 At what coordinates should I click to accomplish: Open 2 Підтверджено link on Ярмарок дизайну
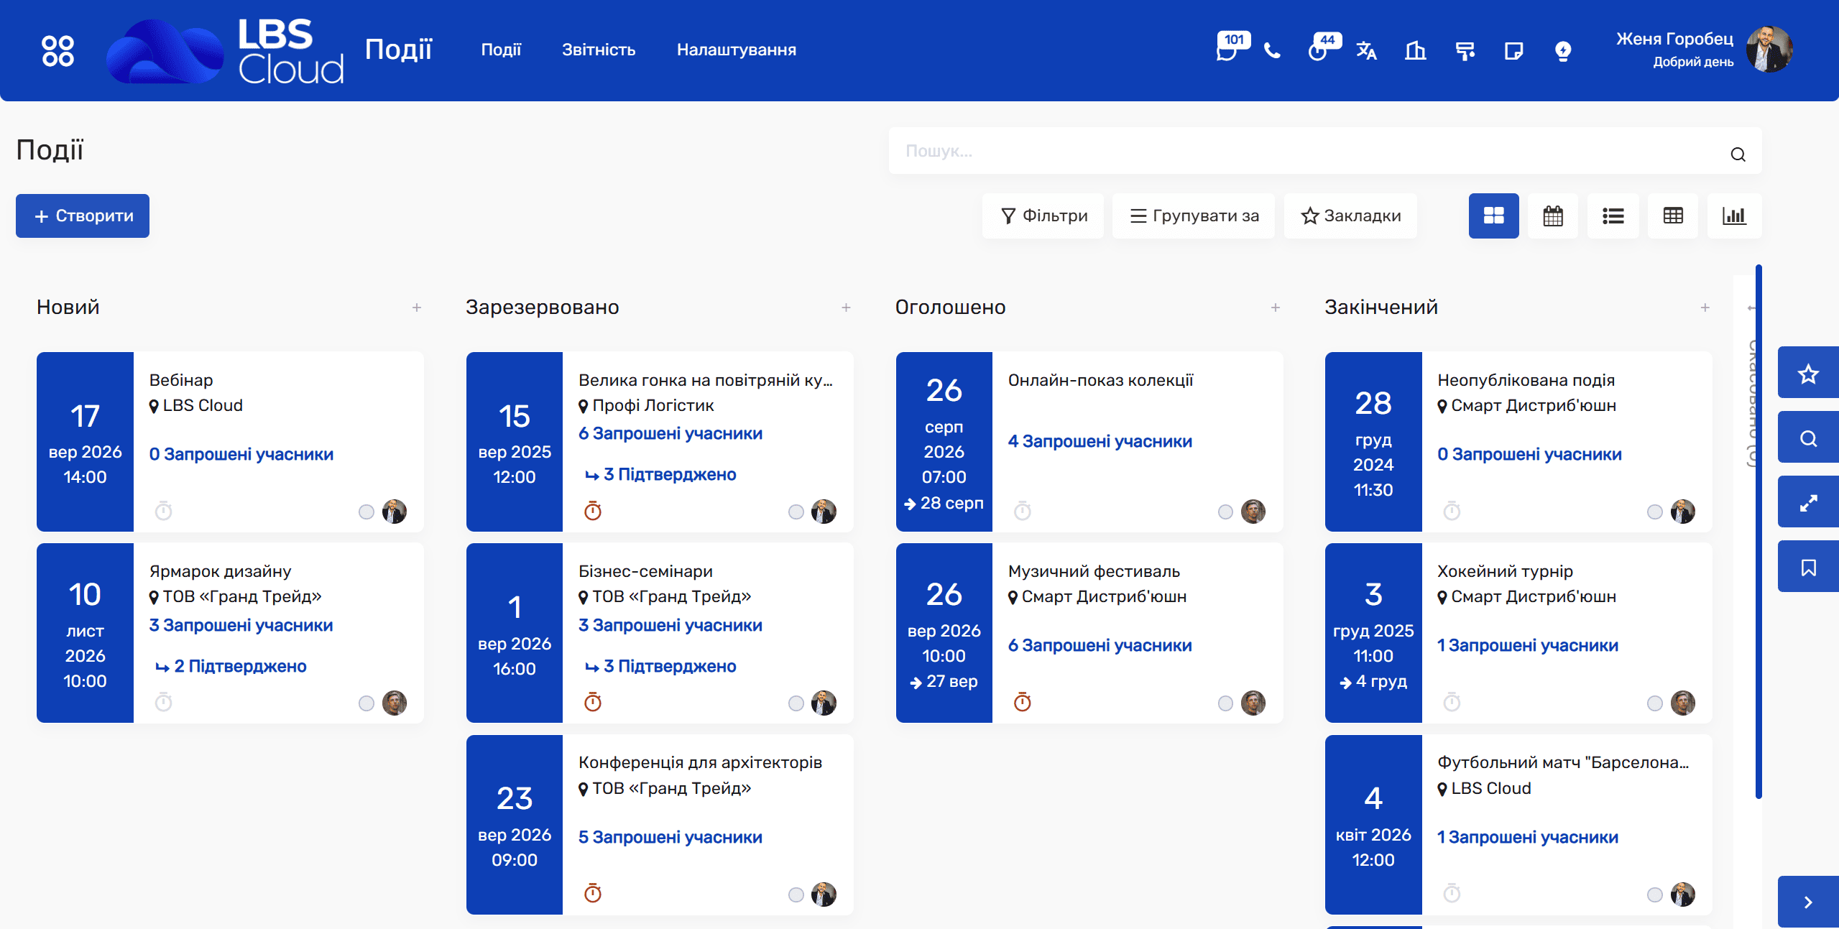click(231, 666)
